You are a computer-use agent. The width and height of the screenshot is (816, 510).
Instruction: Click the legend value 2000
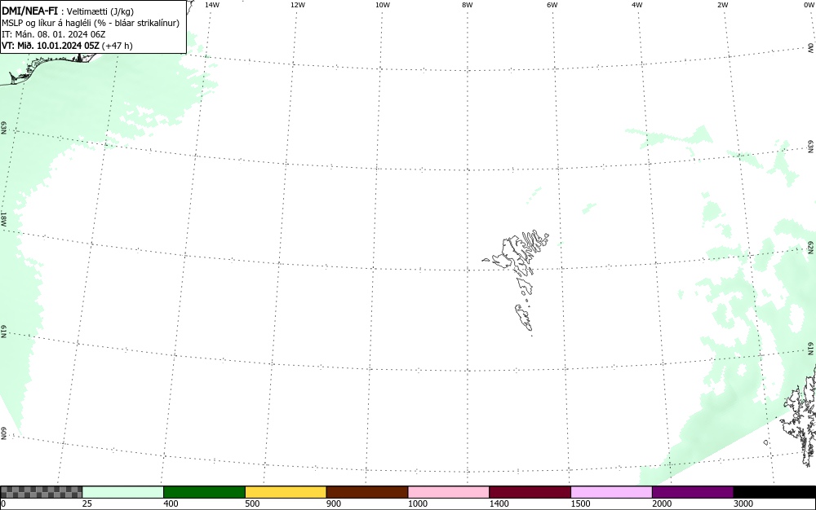coord(662,503)
